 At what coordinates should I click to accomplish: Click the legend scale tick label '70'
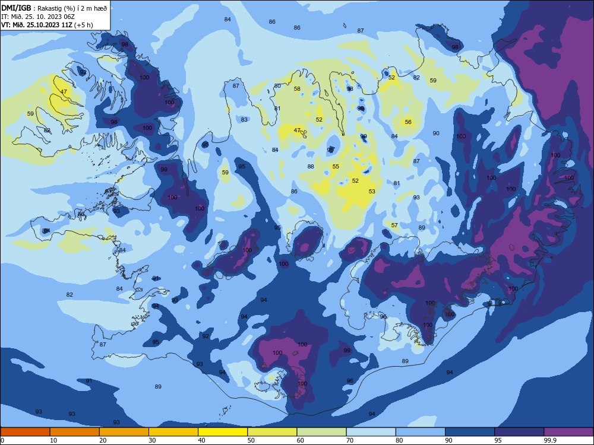tap(350, 440)
